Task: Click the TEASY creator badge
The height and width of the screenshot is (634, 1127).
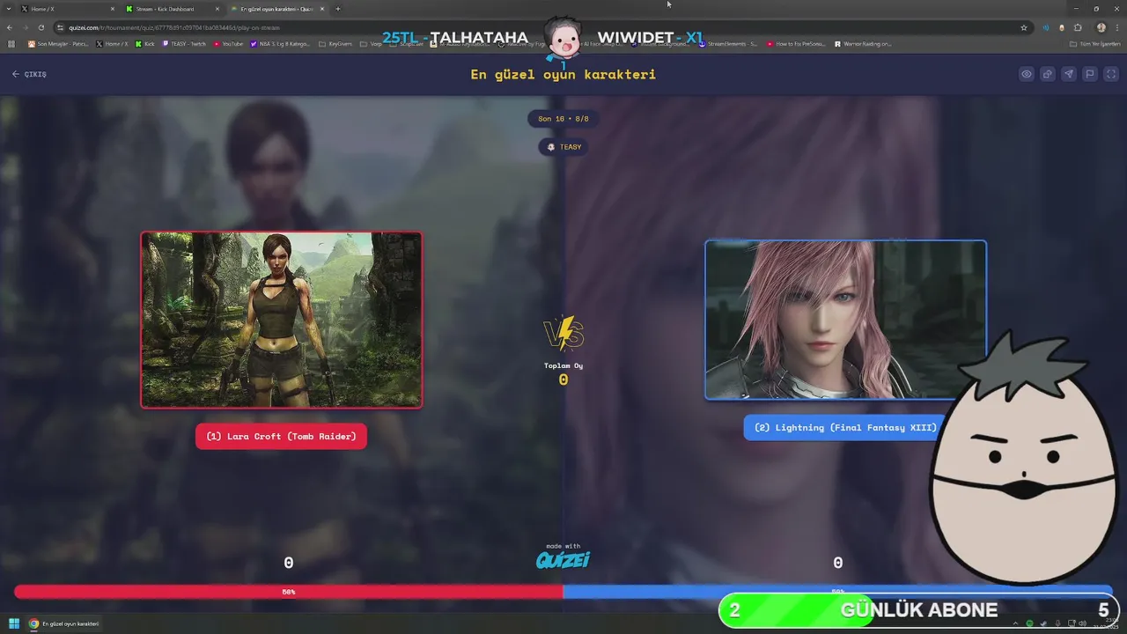Action: [563, 147]
